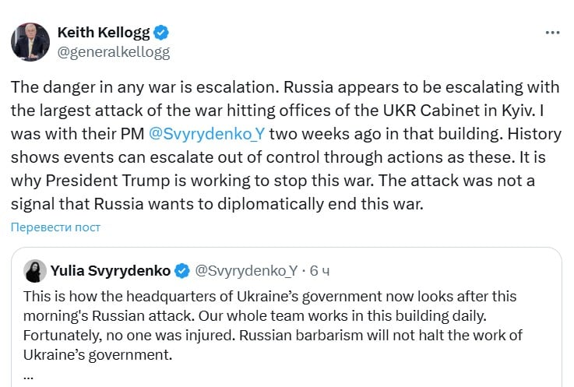Click Keith Kellogg's blue verified badge
Image resolution: width=574 pixels, height=387 pixels.
click(161, 33)
